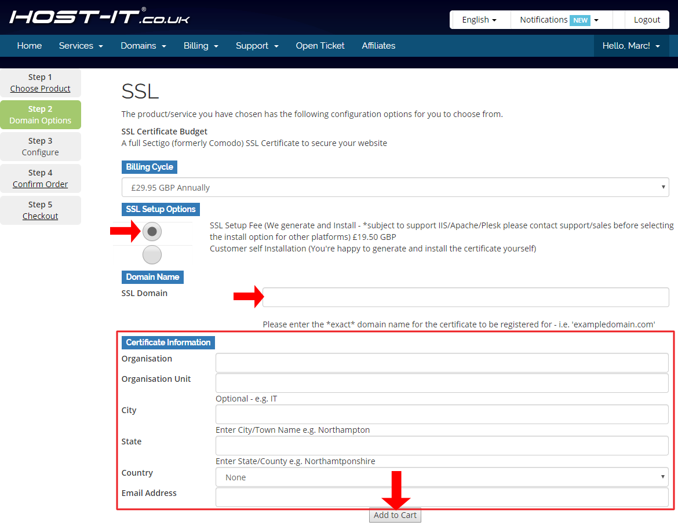The width and height of the screenshot is (678, 529).
Task: Click the SSL Certificate Budget text
Action: click(165, 132)
